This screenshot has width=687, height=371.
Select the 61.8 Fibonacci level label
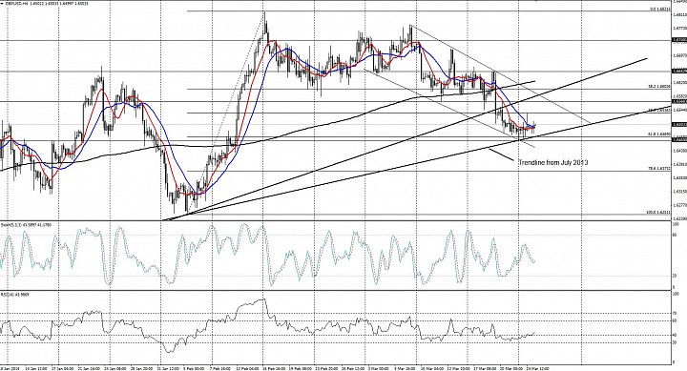click(x=659, y=134)
